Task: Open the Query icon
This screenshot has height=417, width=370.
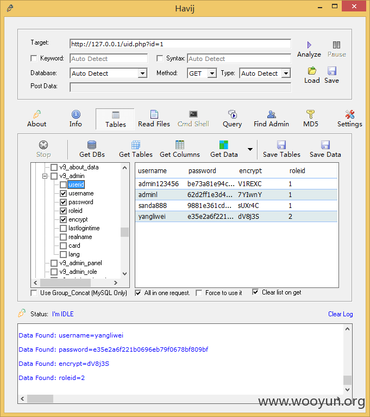Action: tap(232, 114)
